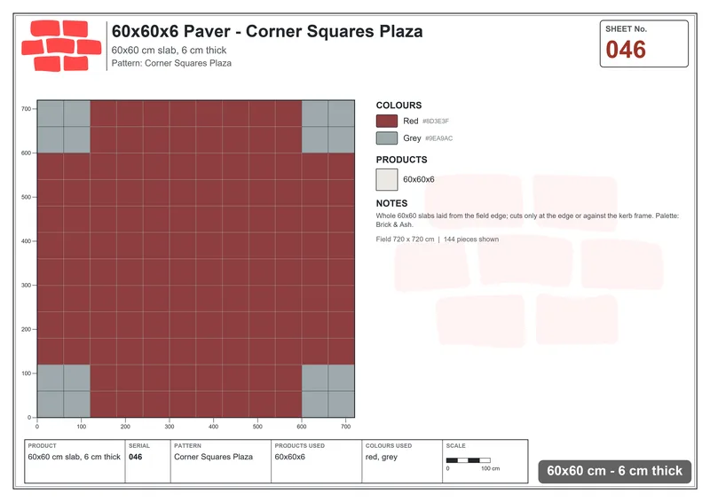Click the x-axis tick label 300
The image size is (710, 502).
point(170,427)
